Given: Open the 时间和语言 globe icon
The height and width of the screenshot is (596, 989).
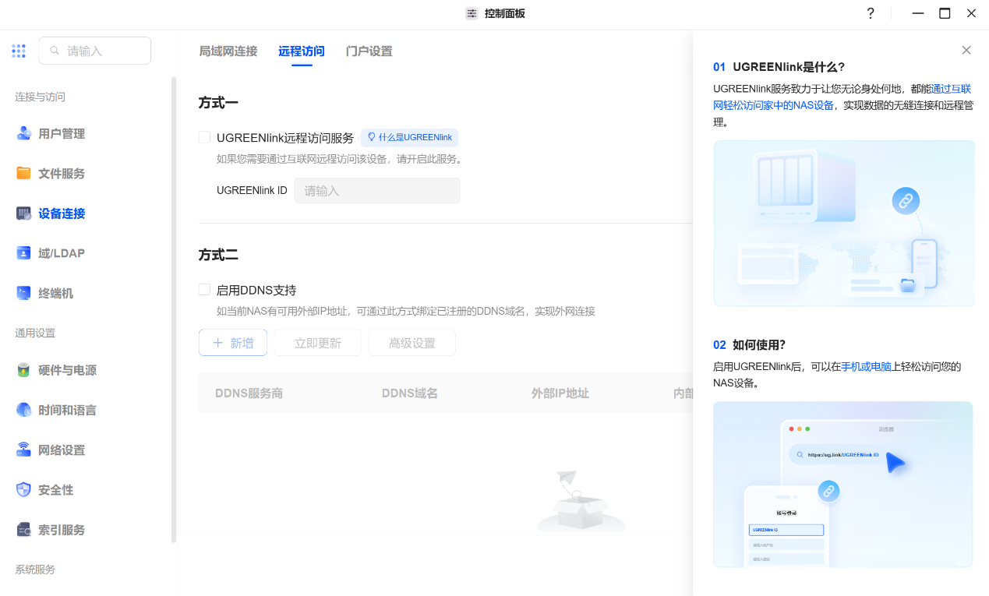Looking at the screenshot, I should click(x=24, y=410).
